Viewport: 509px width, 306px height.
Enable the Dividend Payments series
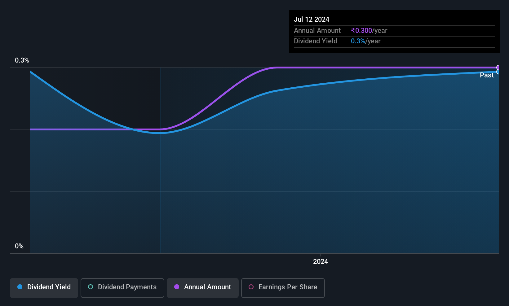tap(122, 288)
